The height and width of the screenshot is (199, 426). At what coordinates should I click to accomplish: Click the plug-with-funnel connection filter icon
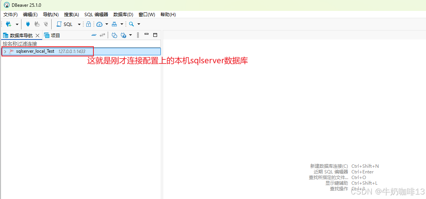[124, 35]
